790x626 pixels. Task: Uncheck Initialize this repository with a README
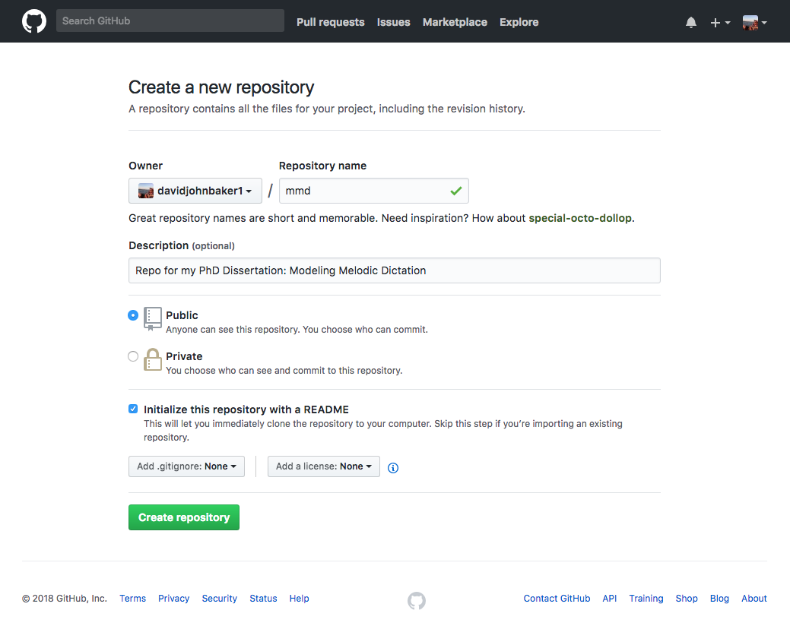(133, 409)
